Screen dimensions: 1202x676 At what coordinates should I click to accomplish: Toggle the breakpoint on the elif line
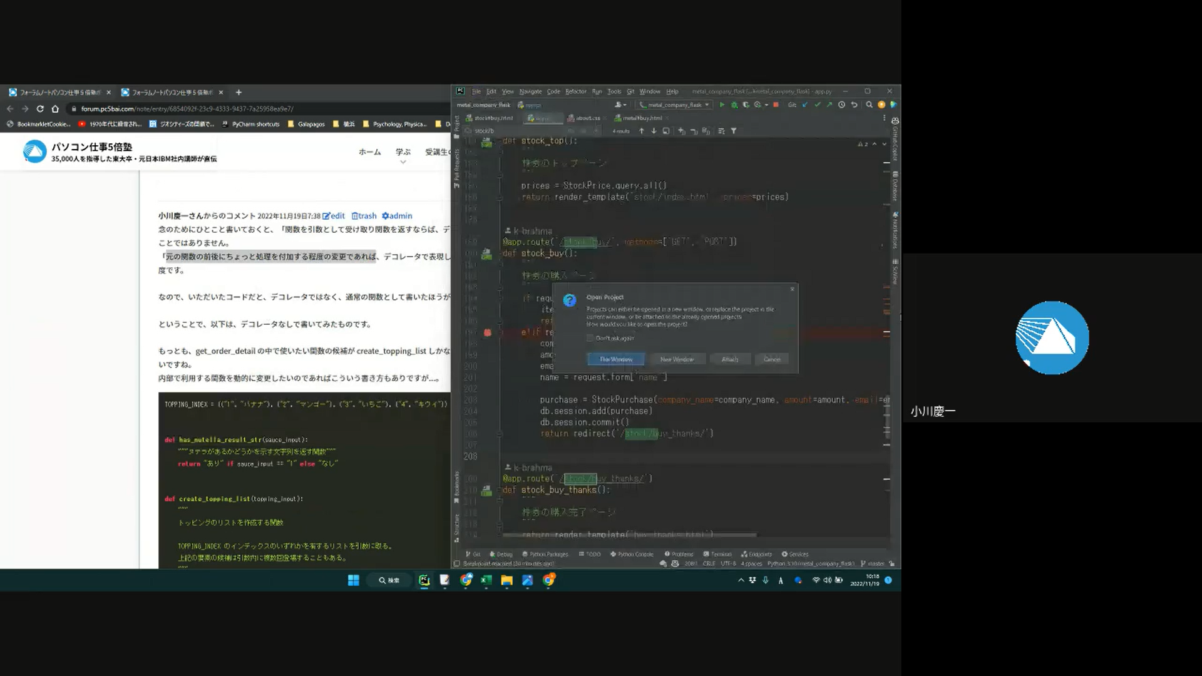(x=487, y=332)
